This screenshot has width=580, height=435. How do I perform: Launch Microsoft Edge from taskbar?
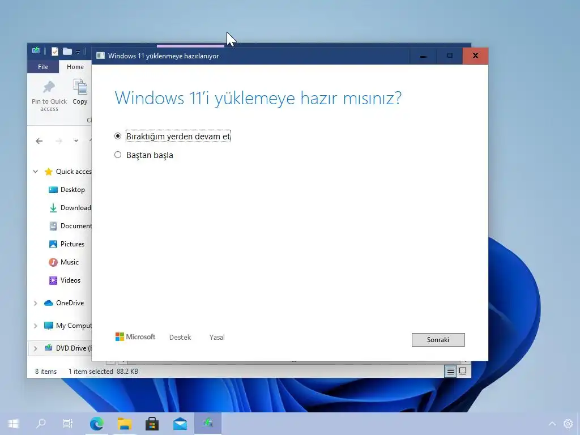coord(96,424)
